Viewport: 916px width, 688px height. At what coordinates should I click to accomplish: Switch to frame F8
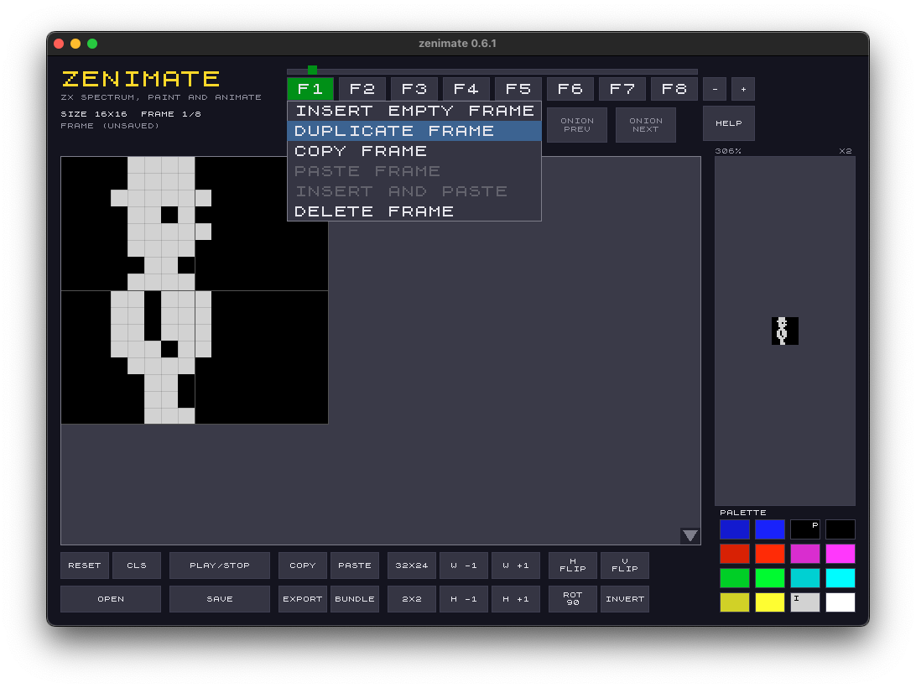pyautogui.click(x=674, y=89)
